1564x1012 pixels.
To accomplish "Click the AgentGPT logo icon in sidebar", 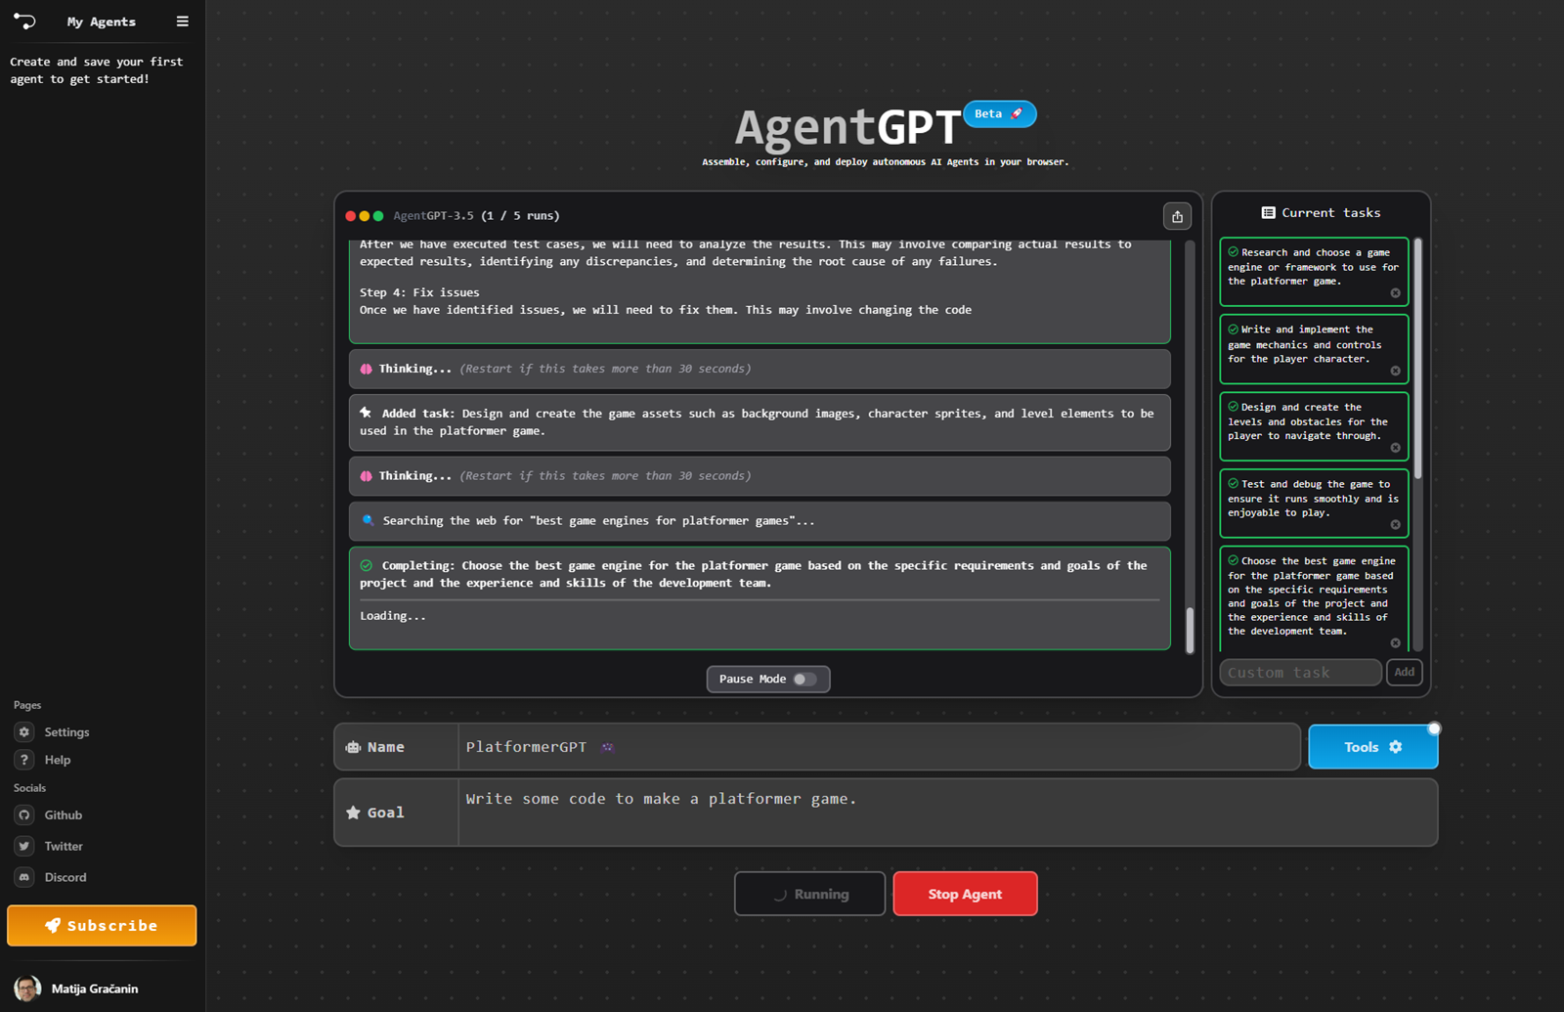I will (24, 21).
